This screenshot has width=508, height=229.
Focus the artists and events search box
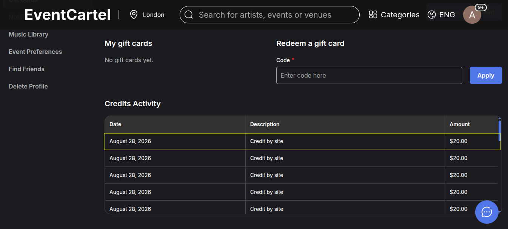click(x=269, y=15)
